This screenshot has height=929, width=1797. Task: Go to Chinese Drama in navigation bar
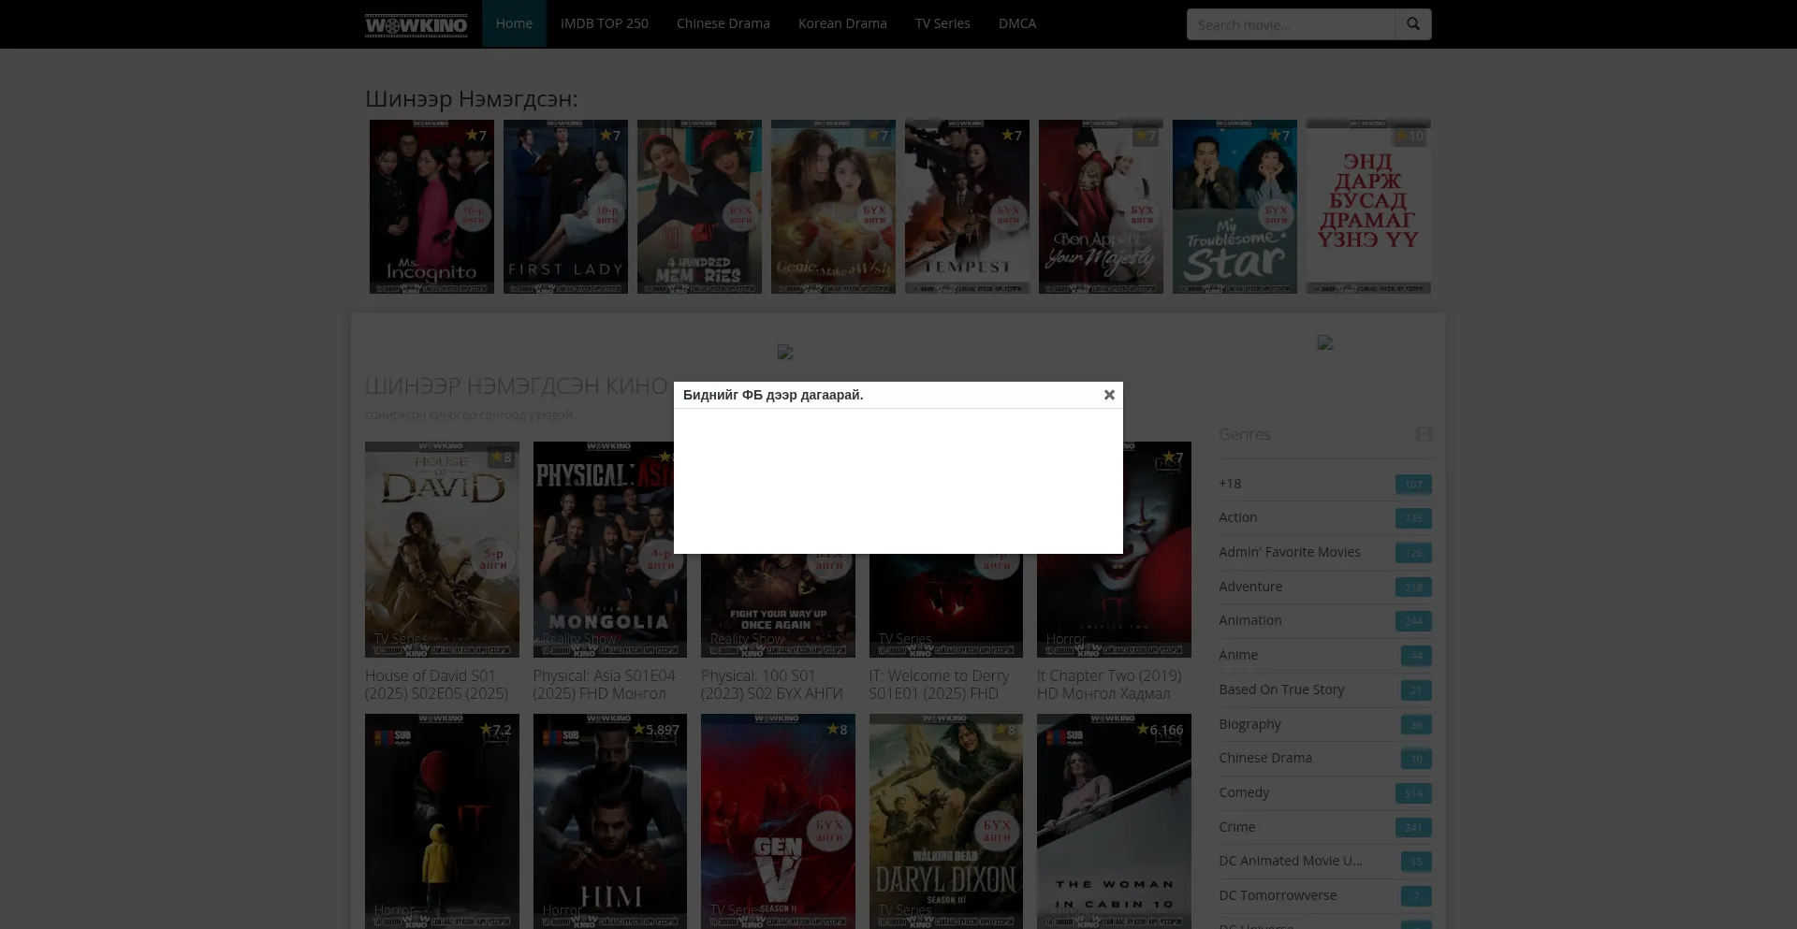(723, 23)
